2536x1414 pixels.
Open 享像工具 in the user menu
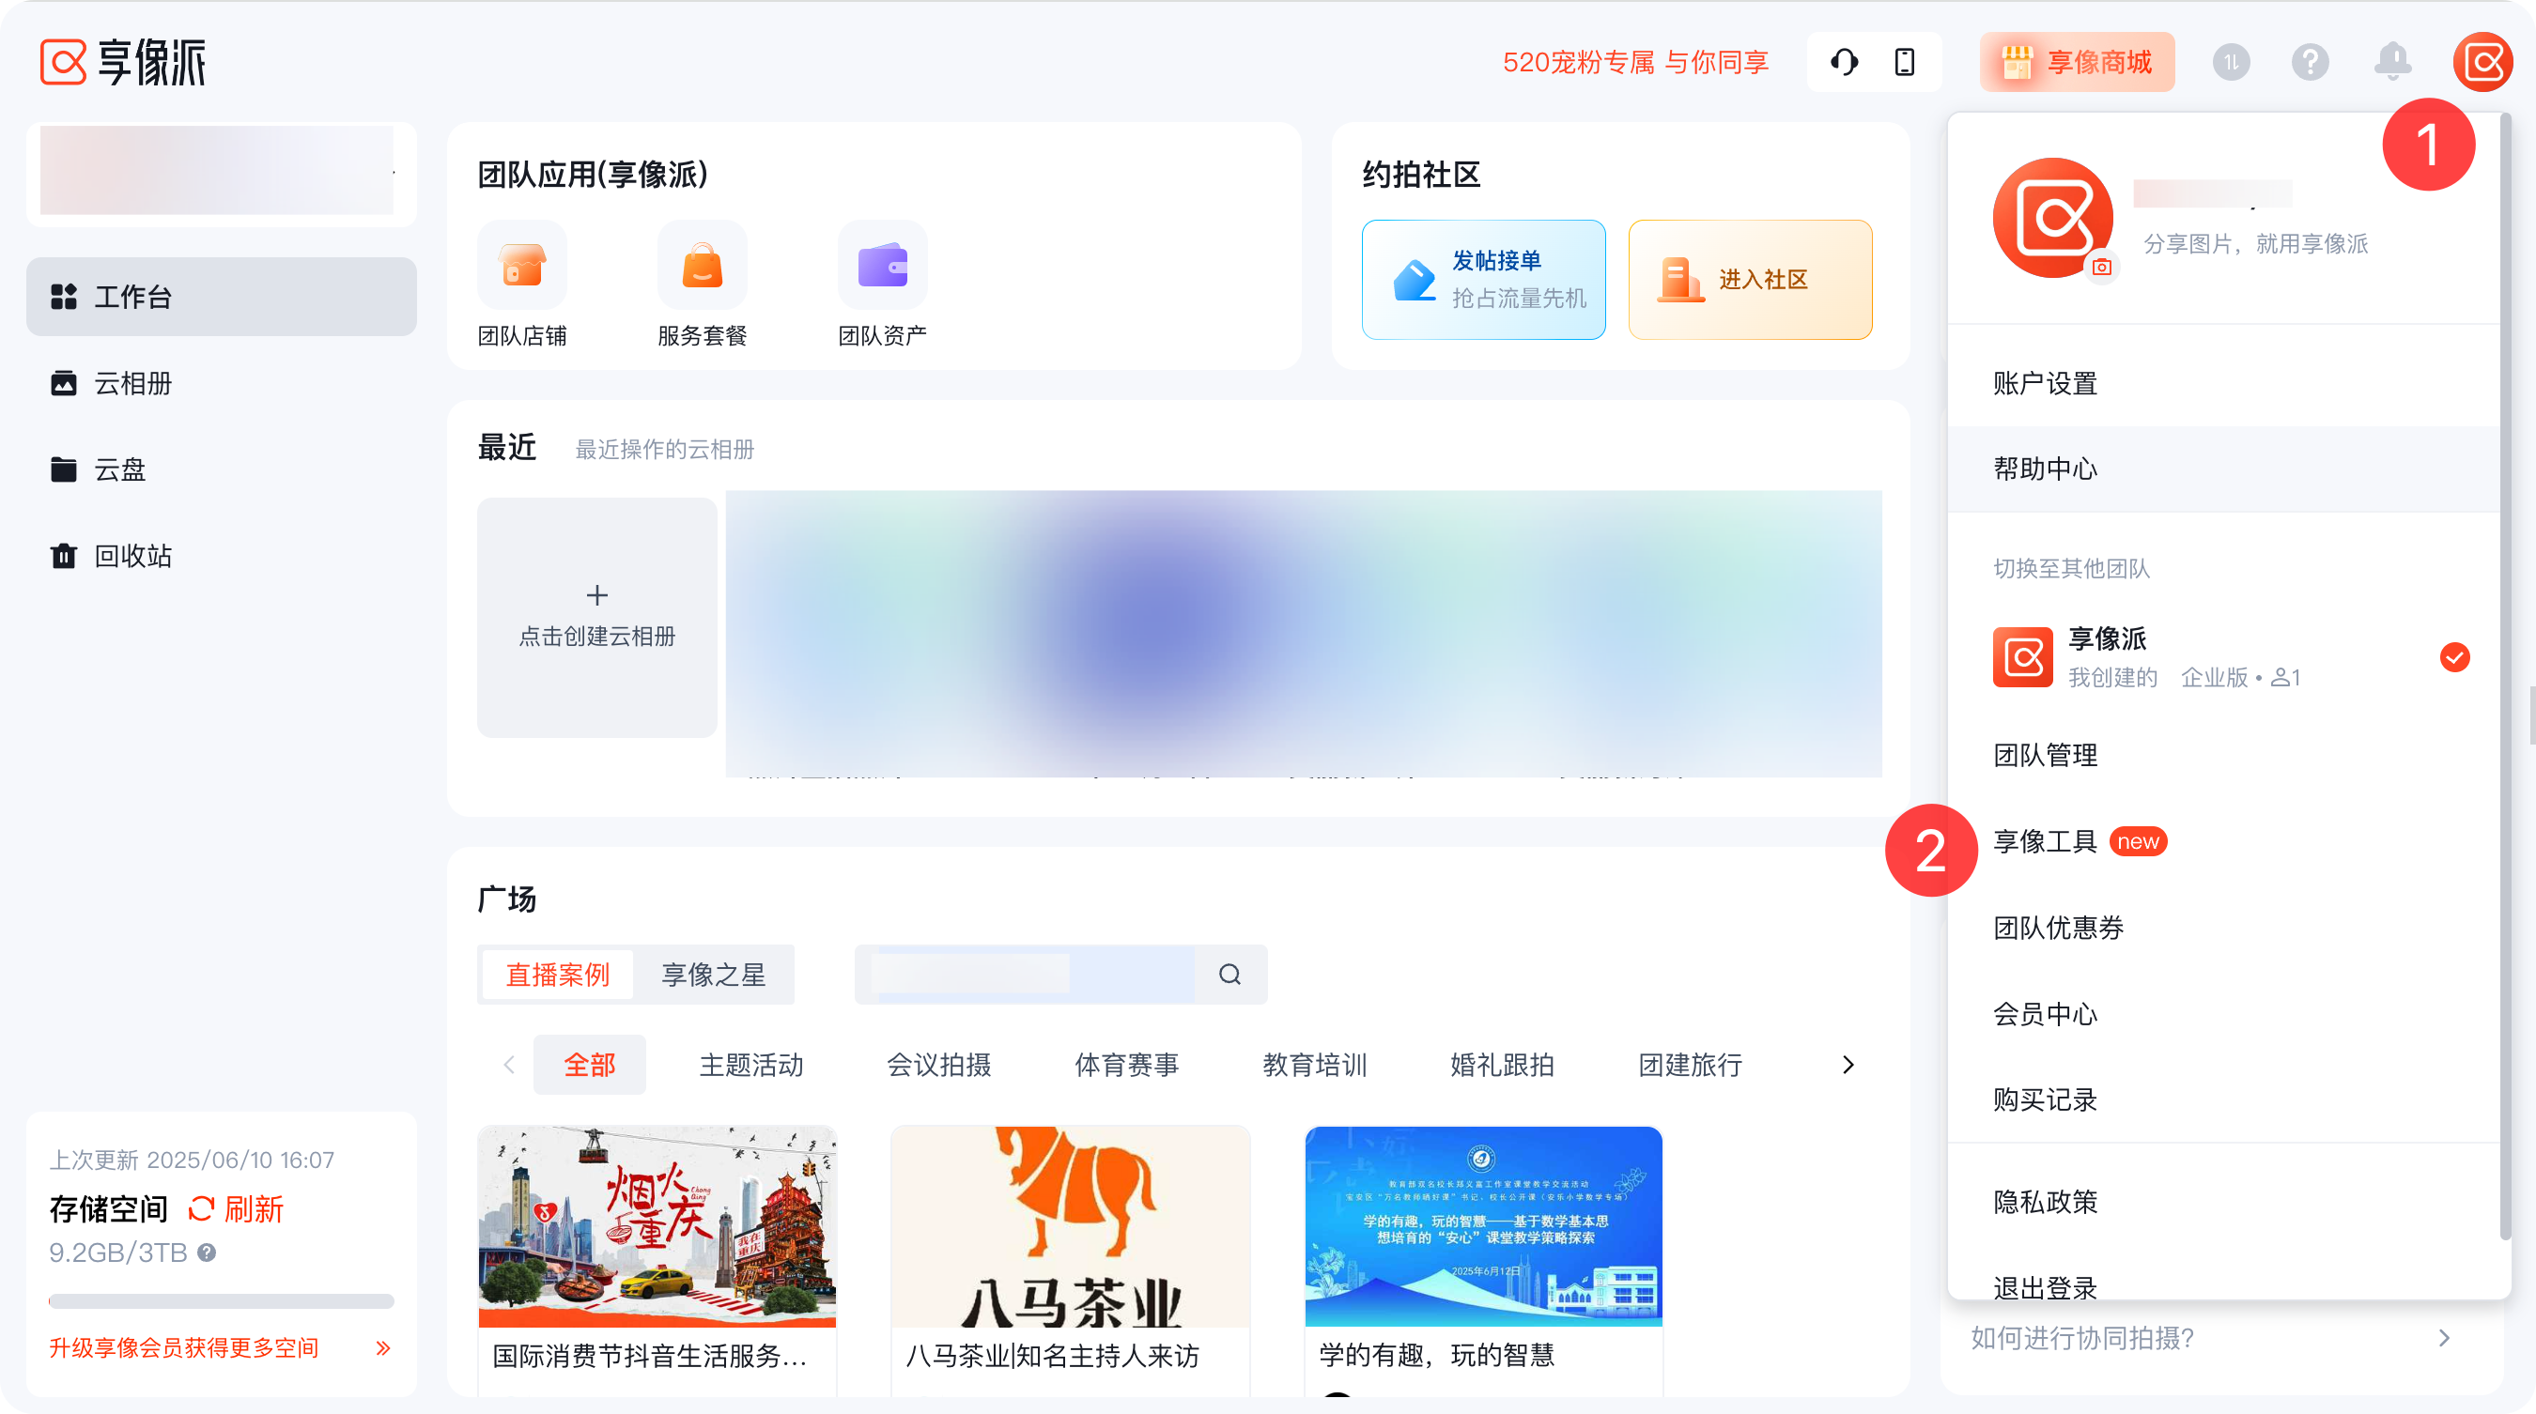(2223, 841)
